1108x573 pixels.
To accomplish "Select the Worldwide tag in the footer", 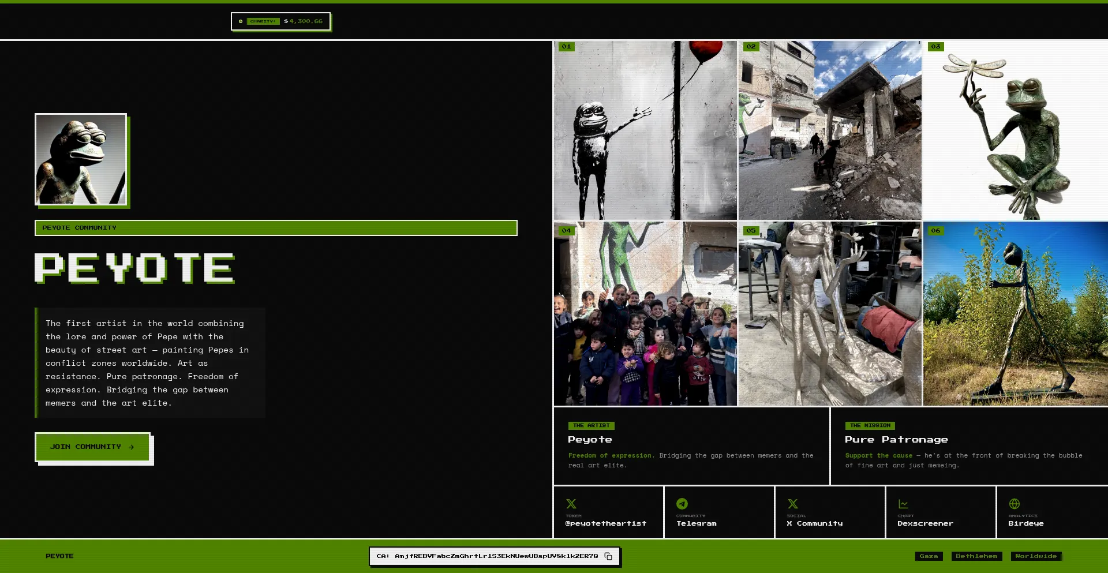I will [1036, 556].
